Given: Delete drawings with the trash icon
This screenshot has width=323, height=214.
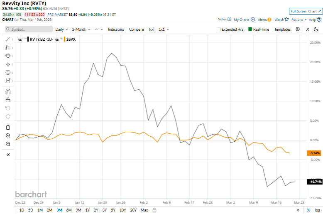Looking at the screenshot, I should tap(8, 127).
